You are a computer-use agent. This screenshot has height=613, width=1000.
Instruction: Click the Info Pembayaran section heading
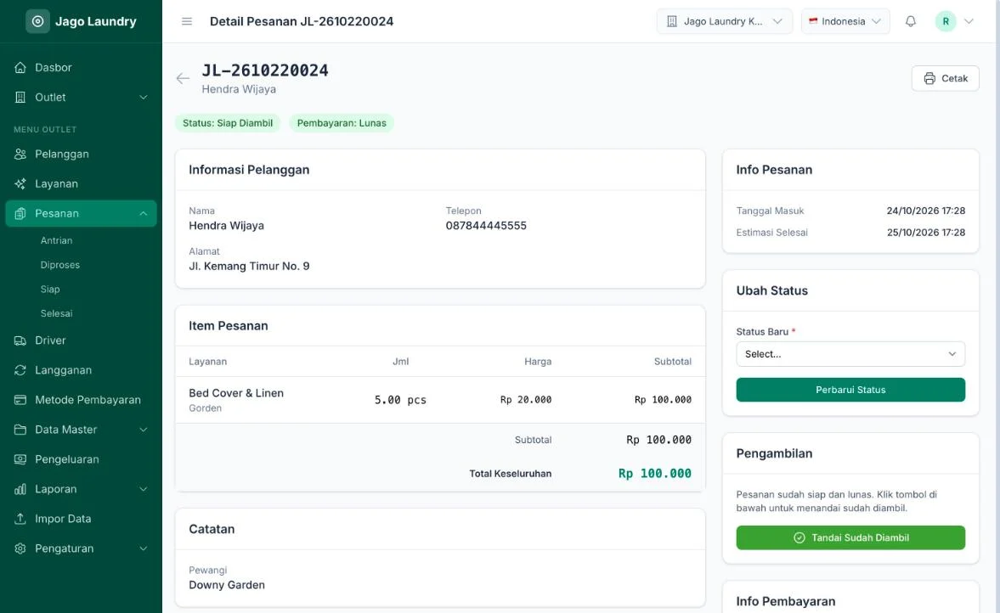point(786,601)
